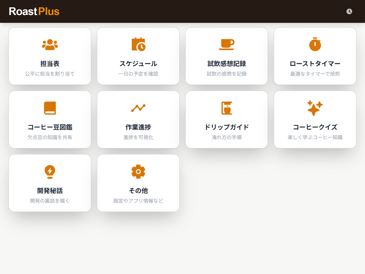Click the coffee maker icon for ドリップガイド
Image resolution: width=365 pixels, height=274 pixels.
tap(227, 108)
